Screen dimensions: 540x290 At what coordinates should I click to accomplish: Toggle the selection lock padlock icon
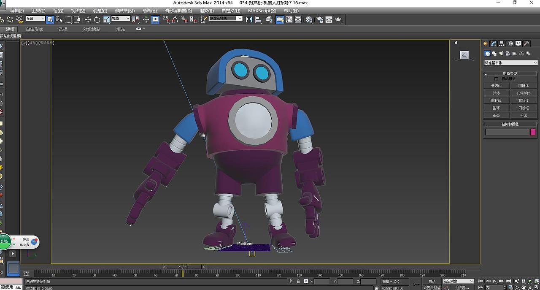coord(298,281)
